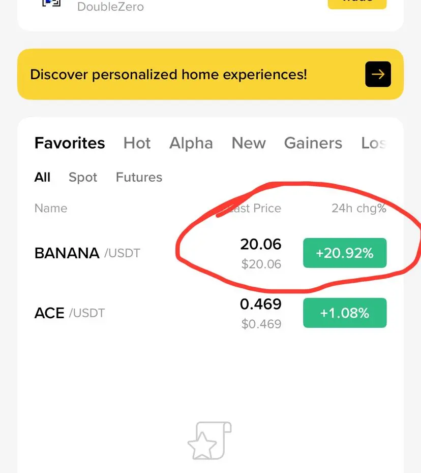The image size is (421, 473).
Task: Open the BANANA /USDT pair row
Action: [211, 253]
